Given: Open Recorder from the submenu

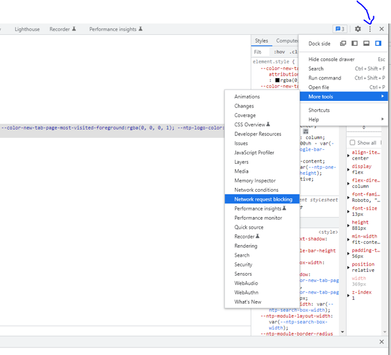Looking at the screenshot, I should [262, 236].
